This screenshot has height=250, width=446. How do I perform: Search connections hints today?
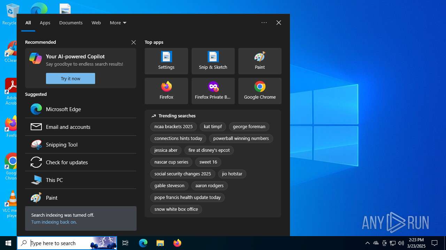(x=178, y=139)
